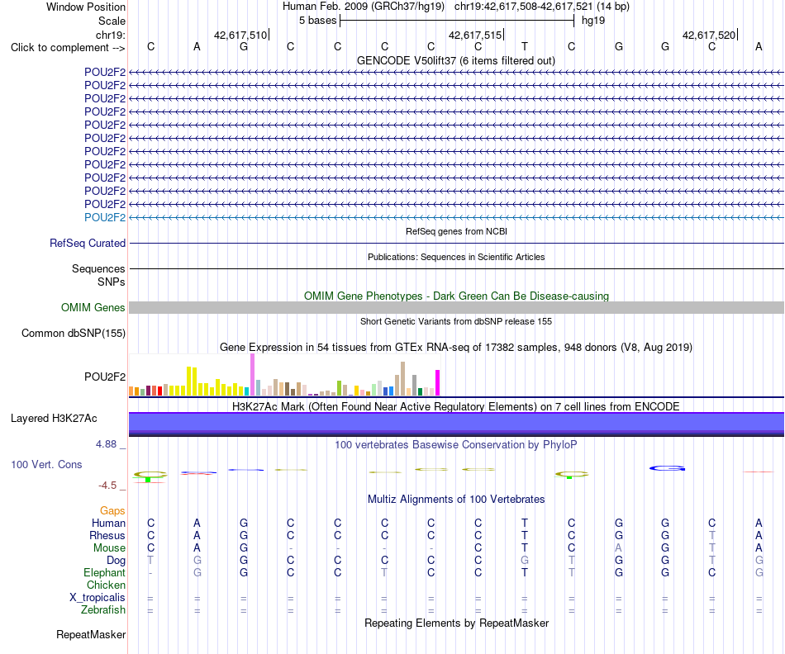The width and height of the screenshot is (785, 654).
Task: Click 'Short Genetic Variants from dbSNP release 155'
Action: tap(456, 321)
